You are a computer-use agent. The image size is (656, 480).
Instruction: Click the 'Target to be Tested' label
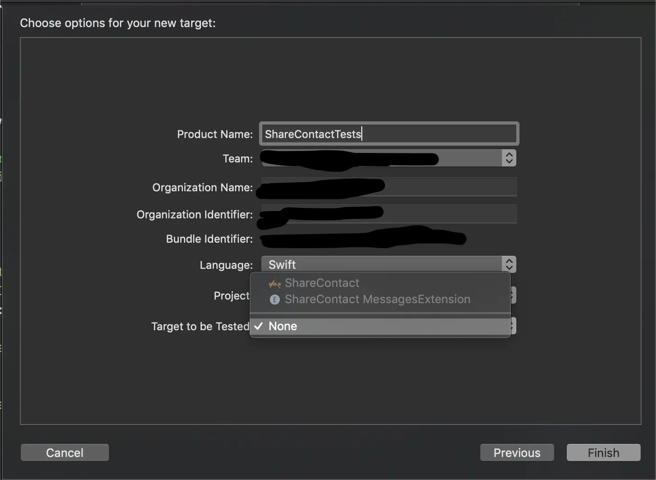(200, 326)
